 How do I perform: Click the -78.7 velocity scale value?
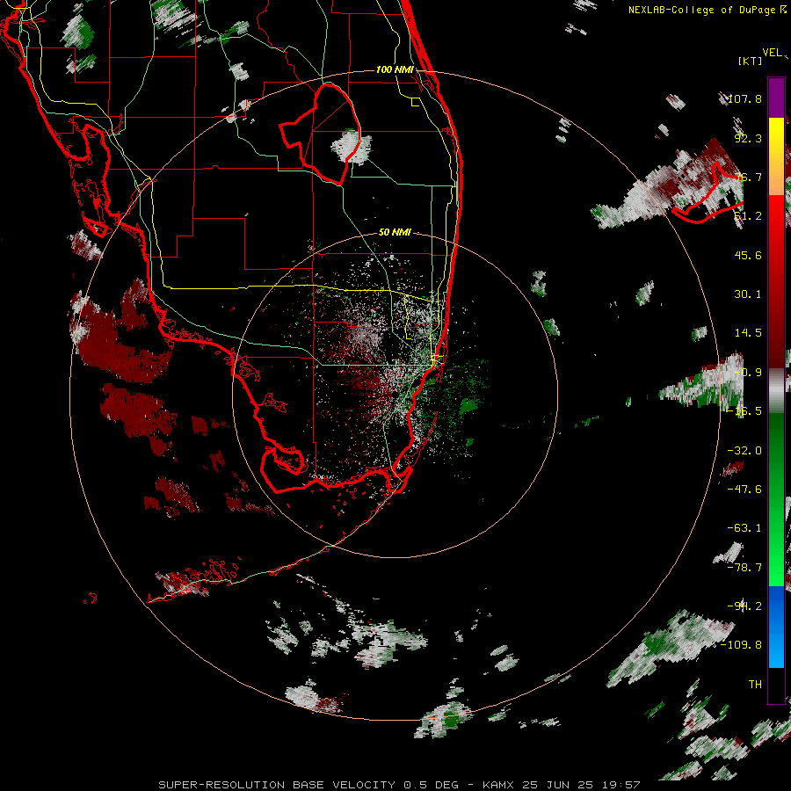pos(744,568)
